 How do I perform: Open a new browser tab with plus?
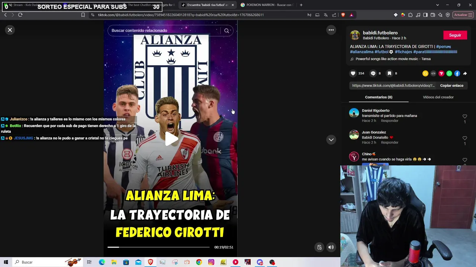click(301, 5)
